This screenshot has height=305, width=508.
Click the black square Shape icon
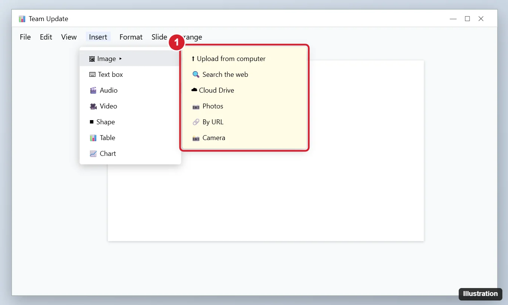coord(91,122)
